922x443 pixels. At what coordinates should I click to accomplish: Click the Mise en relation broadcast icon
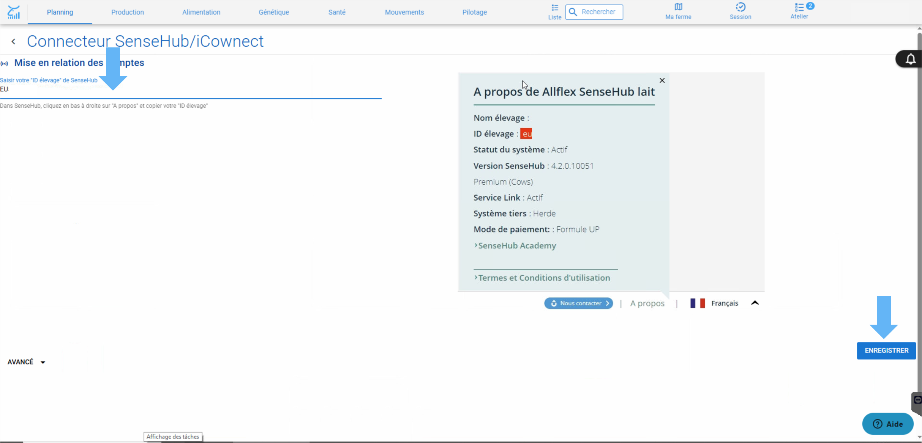5,63
